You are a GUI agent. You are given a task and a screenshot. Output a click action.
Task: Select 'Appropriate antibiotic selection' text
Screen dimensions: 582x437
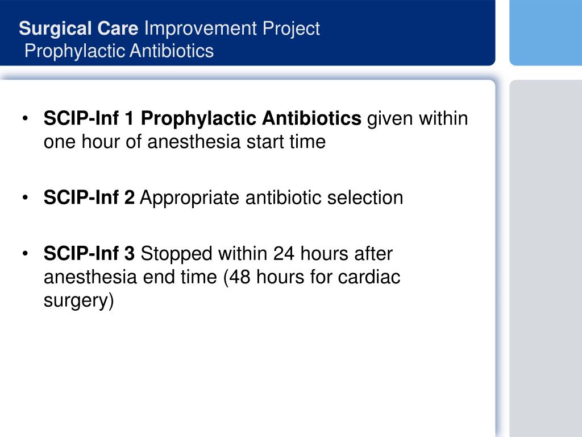pyautogui.click(x=271, y=197)
